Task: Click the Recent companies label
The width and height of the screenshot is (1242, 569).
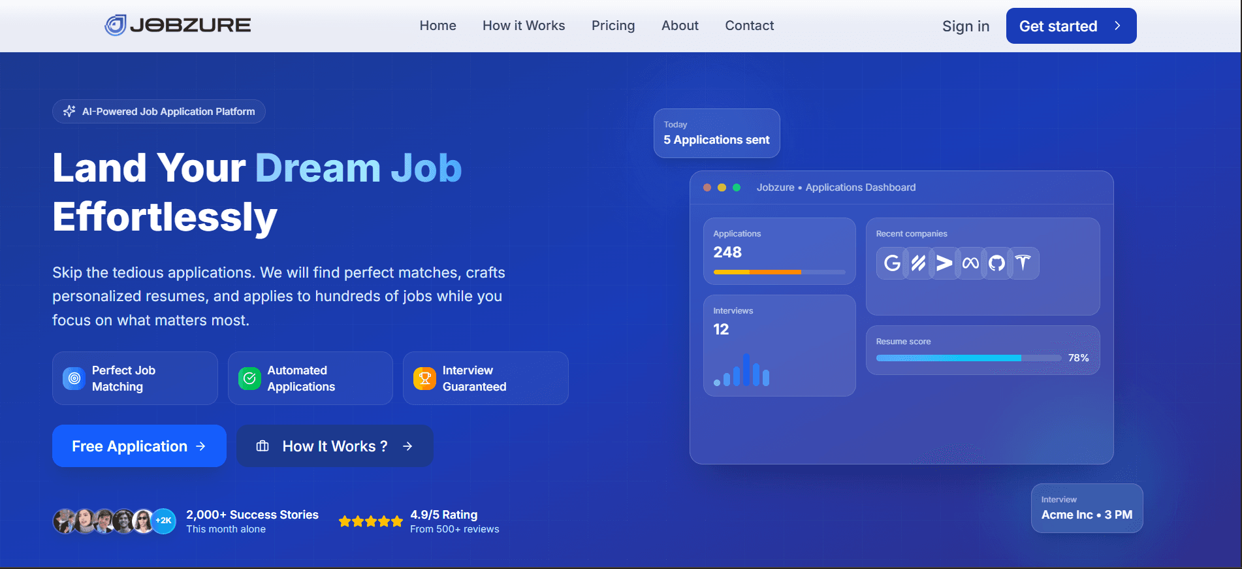Action: click(912, 234)
